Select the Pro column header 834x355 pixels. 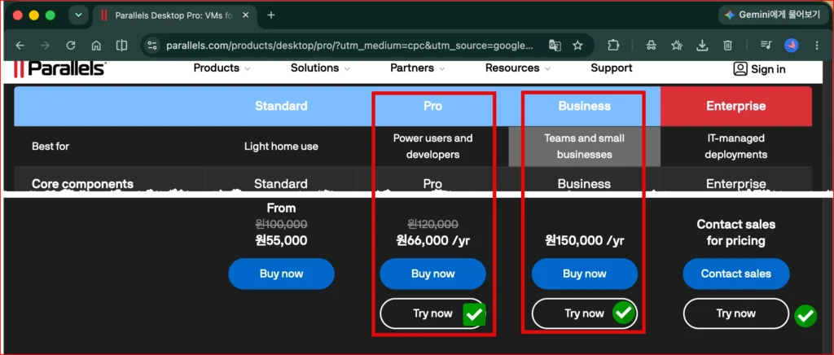coord(432,106)
